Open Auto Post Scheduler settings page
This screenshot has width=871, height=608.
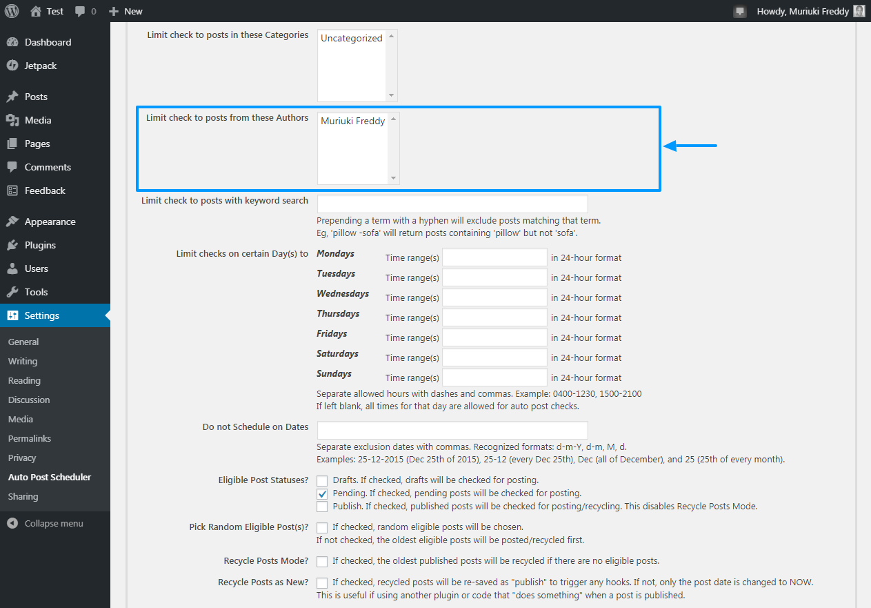[50, 477]
